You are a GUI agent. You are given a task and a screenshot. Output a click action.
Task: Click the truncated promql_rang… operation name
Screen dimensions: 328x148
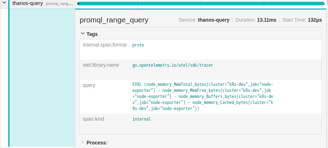coord(59,4)
